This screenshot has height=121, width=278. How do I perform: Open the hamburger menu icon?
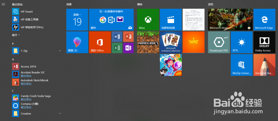coord(3,4)
